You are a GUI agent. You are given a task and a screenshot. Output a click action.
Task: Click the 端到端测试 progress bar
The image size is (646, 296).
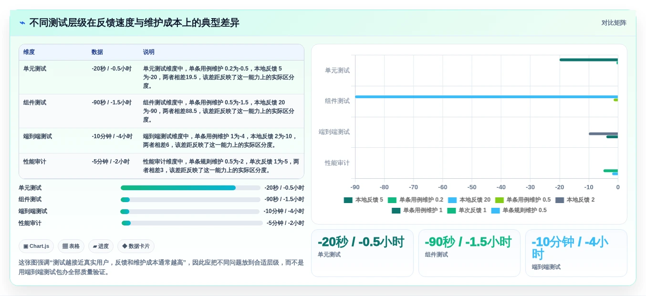pos(190,212)
